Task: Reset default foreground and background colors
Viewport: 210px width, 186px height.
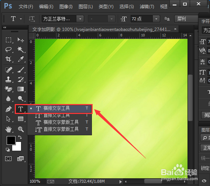Action: [x=8, y=150]
